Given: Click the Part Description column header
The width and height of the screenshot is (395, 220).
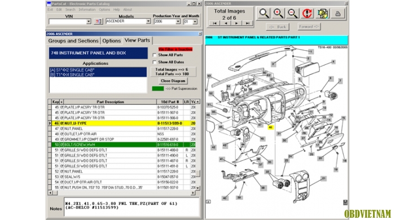Looking at the screenshot, I should click(x=110, y=102).
